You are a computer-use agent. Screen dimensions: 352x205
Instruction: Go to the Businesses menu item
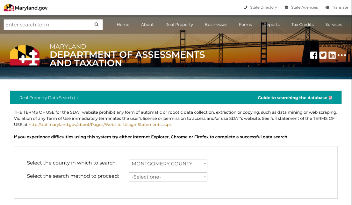coord(216,25)
